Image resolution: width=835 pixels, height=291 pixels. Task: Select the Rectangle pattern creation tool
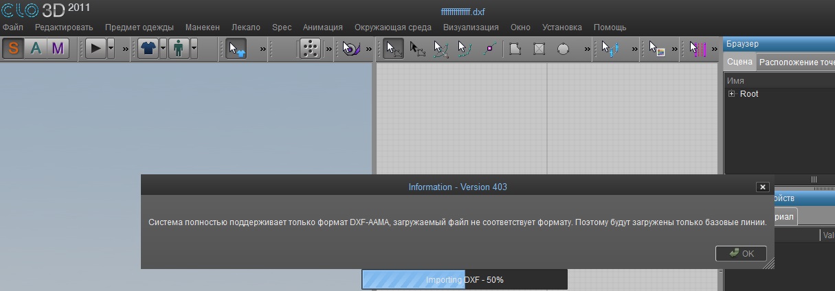pyautogui.click(x=539, y=49)
